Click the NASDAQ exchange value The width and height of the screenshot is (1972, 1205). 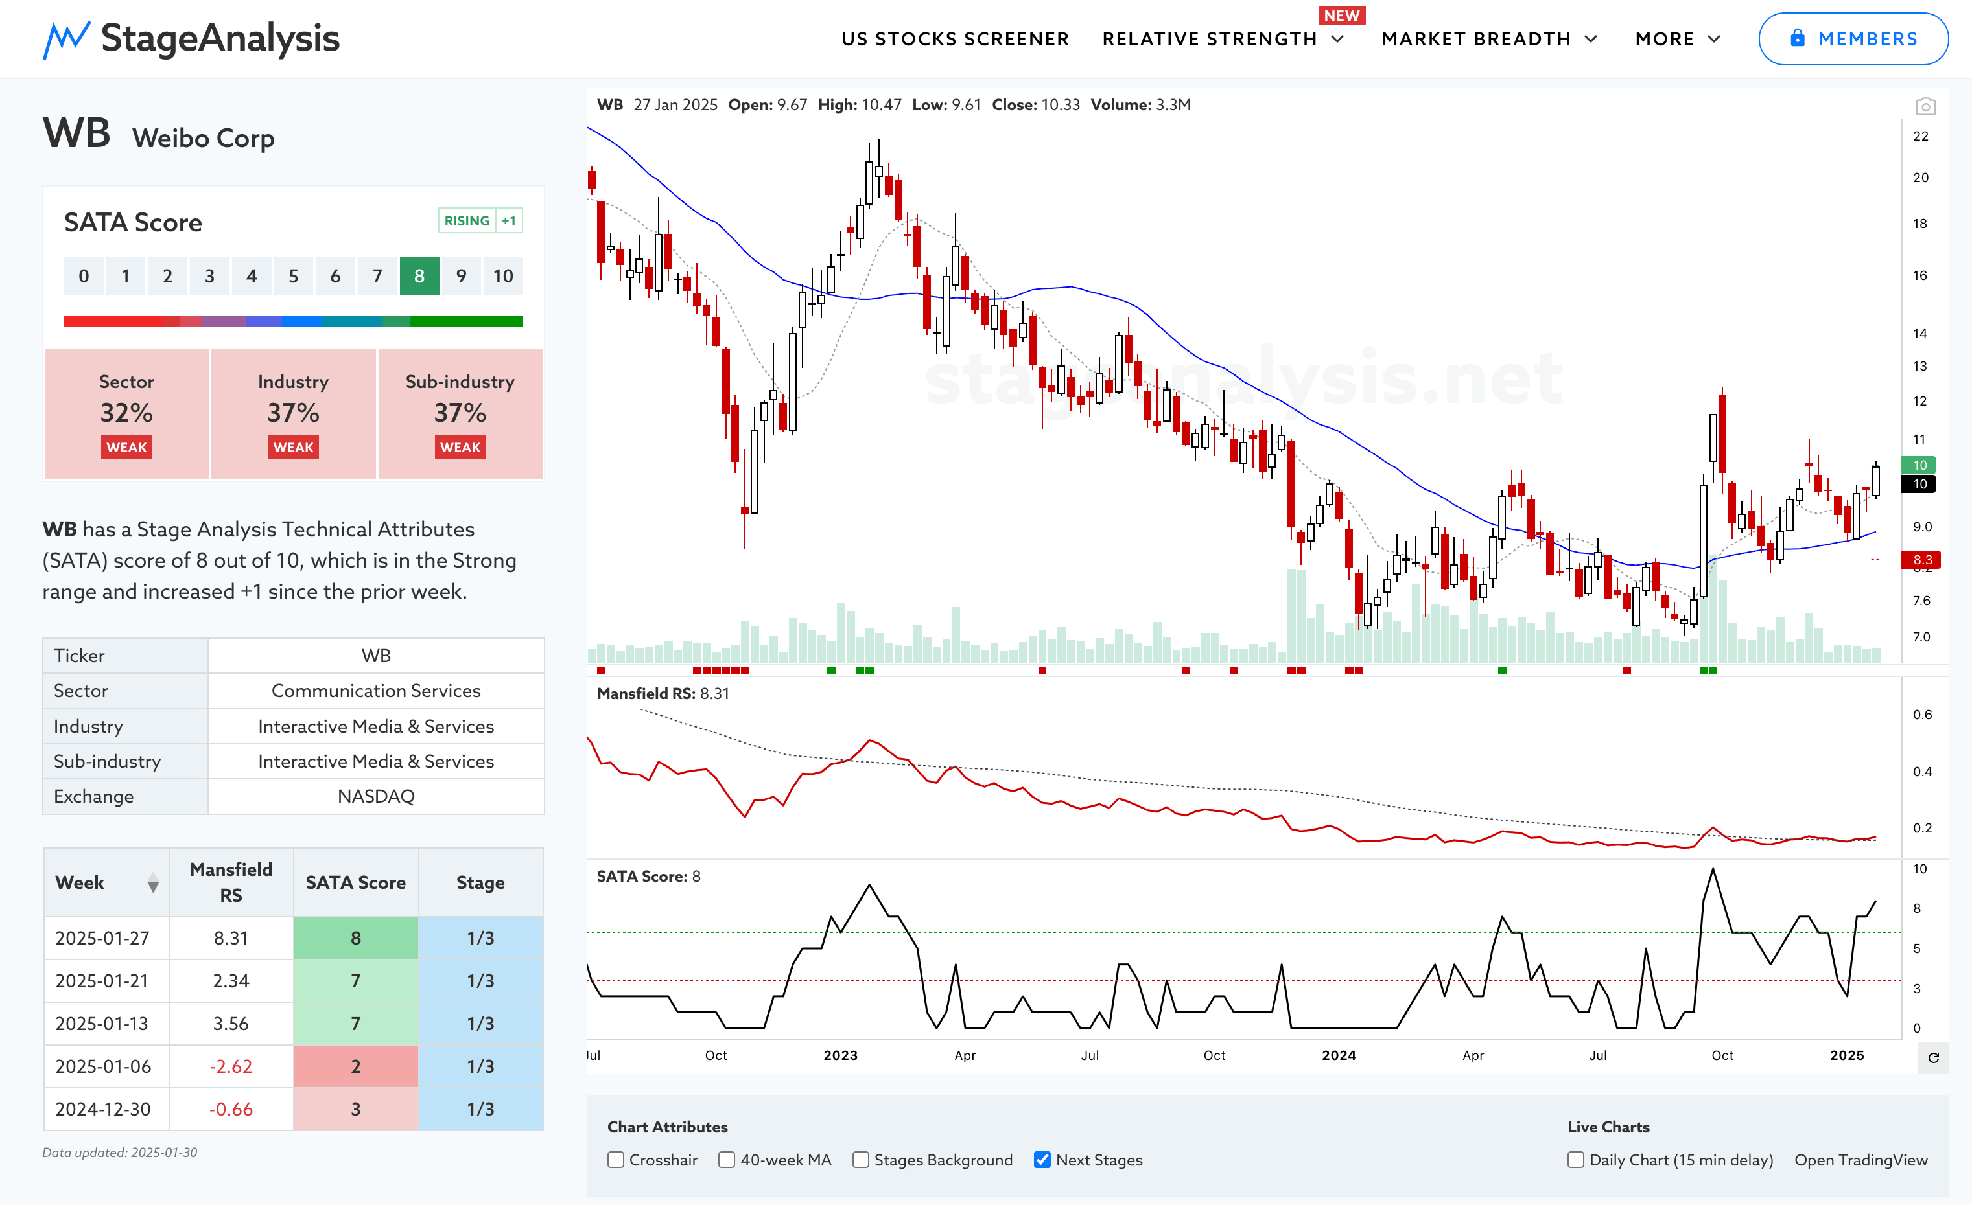(x=376, y=796)
